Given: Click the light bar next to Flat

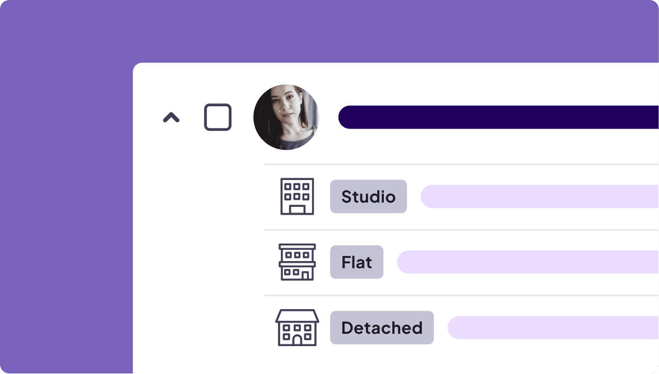Looking at the screenshot, I should 527,262.
